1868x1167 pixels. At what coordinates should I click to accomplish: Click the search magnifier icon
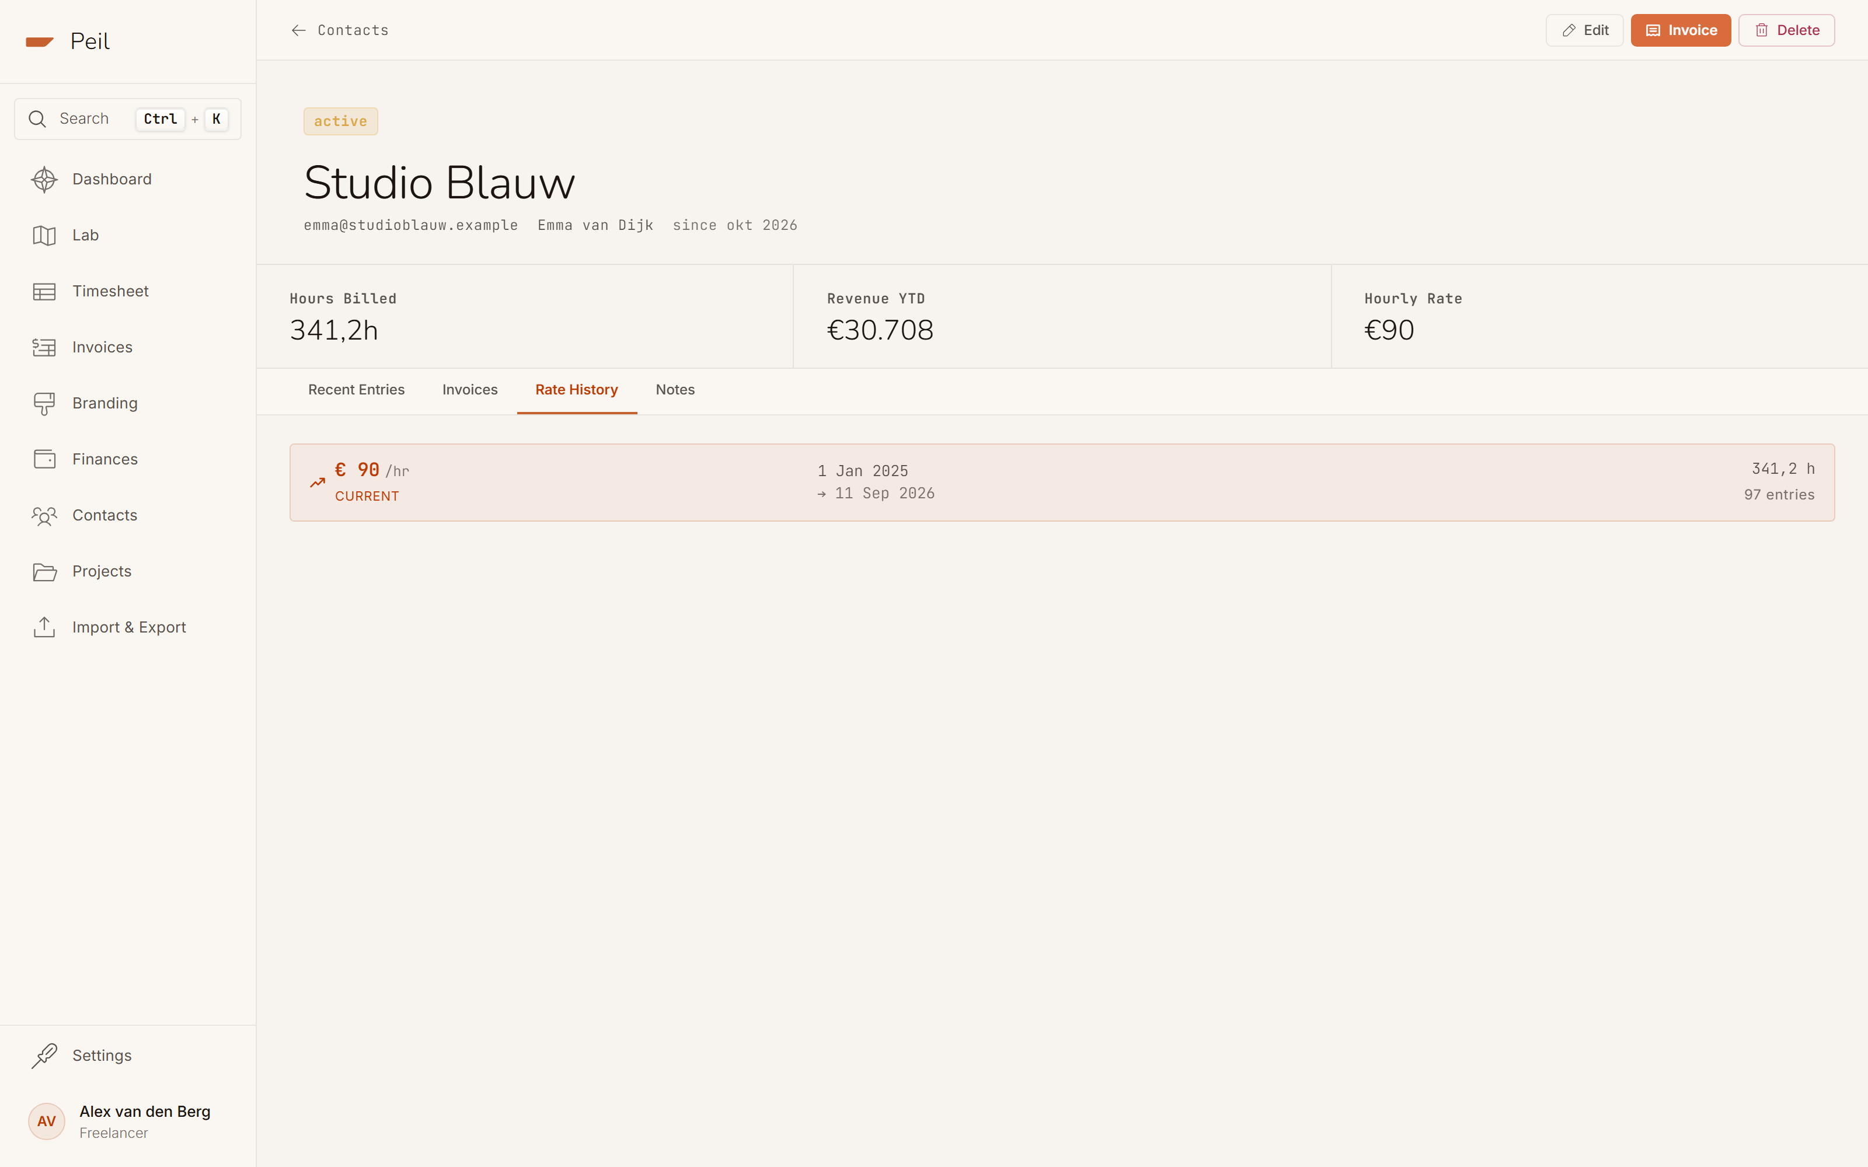click(x=37, y=119)
